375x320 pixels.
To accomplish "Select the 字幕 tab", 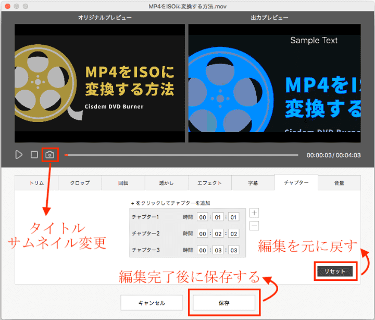I will (253, 183).
